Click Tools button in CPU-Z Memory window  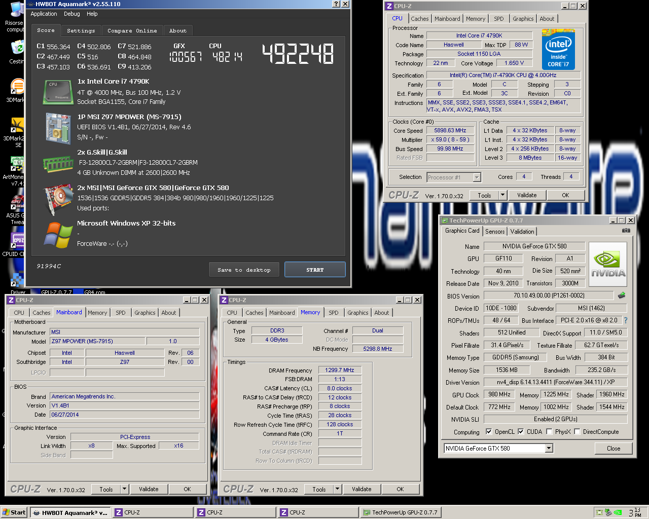(x=319, y=489)
